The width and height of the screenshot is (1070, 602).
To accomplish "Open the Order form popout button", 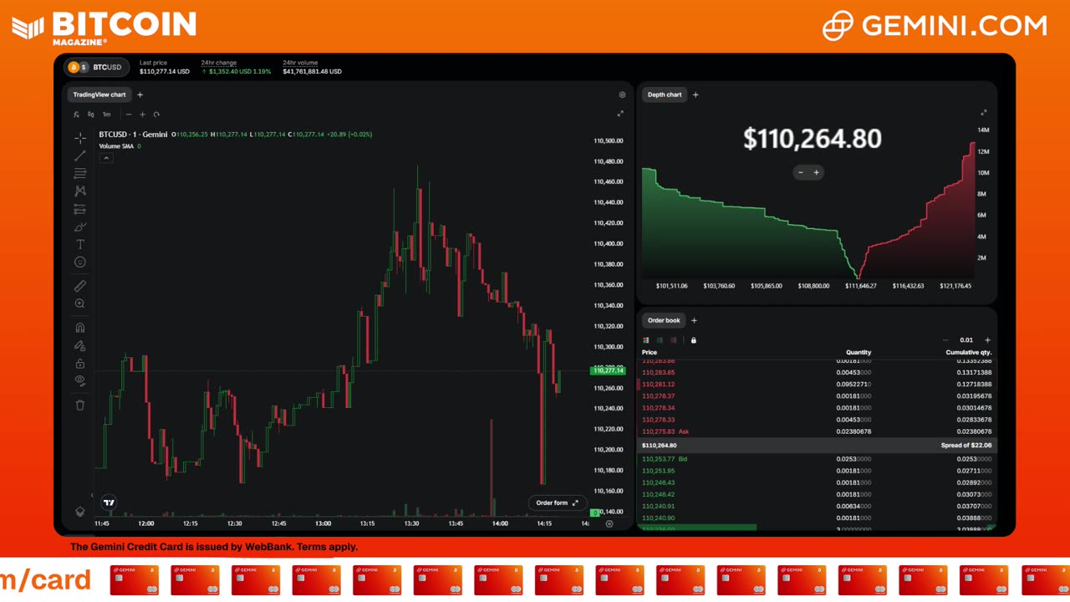I will click(x=557, y=503).
